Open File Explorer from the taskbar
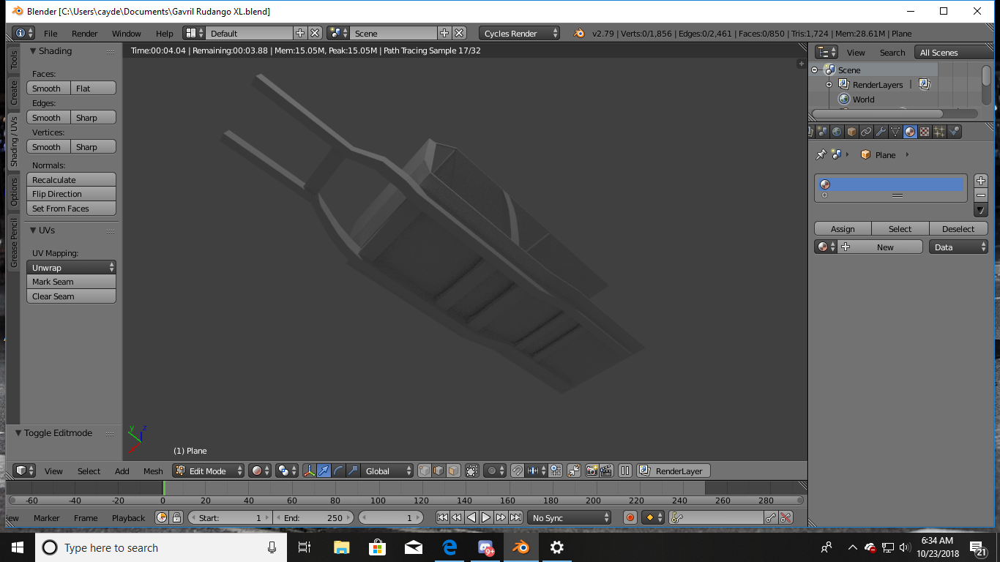The image size is (1000, 562). coord(341,547)
